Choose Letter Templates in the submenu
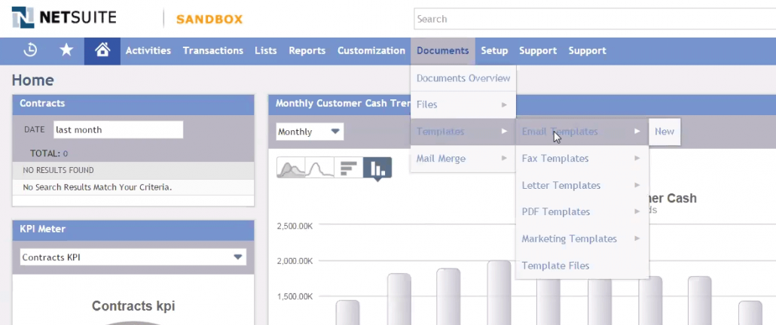The width and height of the screenshot is (776, 325). coord(582,185)
